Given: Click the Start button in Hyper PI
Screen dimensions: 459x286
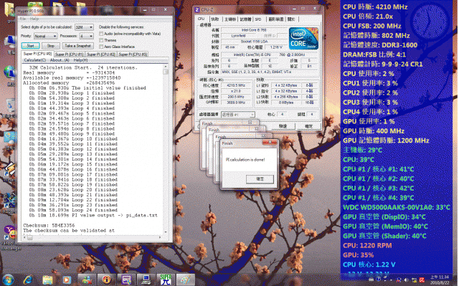Looking at the screenshot, I should 30,46.
